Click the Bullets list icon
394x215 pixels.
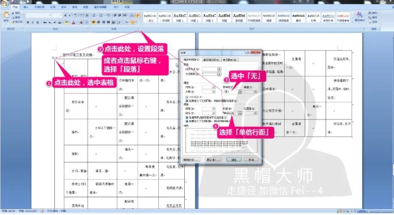(x=94, y=15)
